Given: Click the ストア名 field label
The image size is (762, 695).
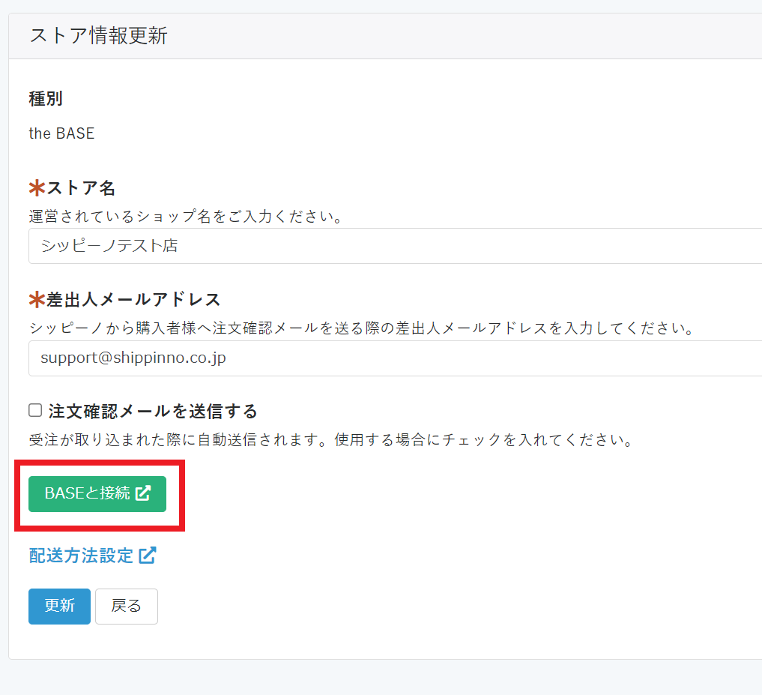Looking at the screenshot, I should [x=81, y=187].
